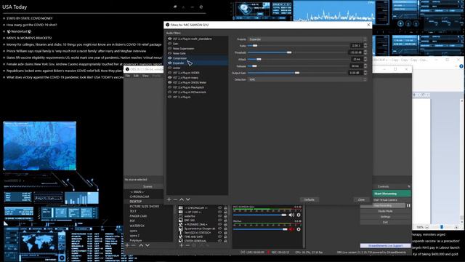Click the Studio Mode button
The height and width of the screenshot is (262, 465).
point(385,211)
